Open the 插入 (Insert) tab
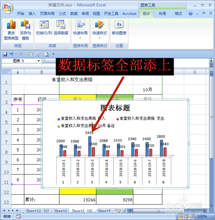The image size is (215, 220). [32, 14]
